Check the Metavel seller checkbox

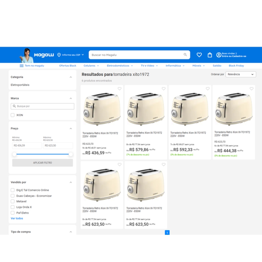13,201
